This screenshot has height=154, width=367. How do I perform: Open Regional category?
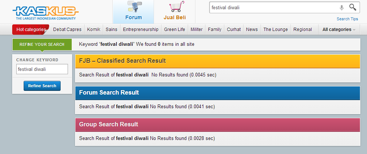click(x=303, y=30)
